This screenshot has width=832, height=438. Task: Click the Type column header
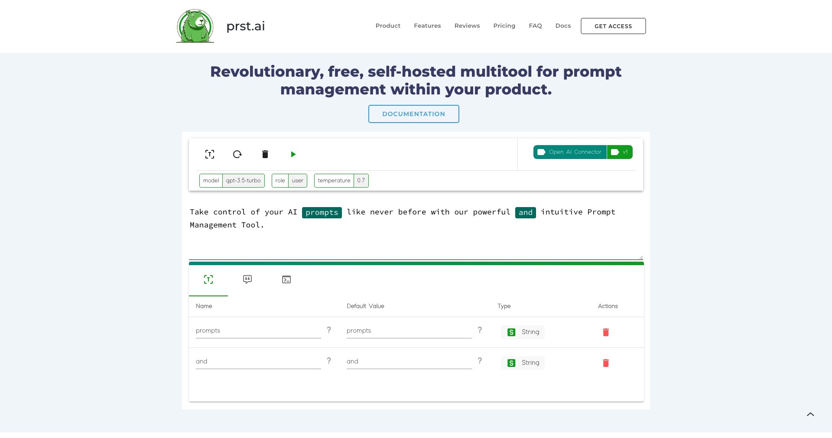point(504,306)
